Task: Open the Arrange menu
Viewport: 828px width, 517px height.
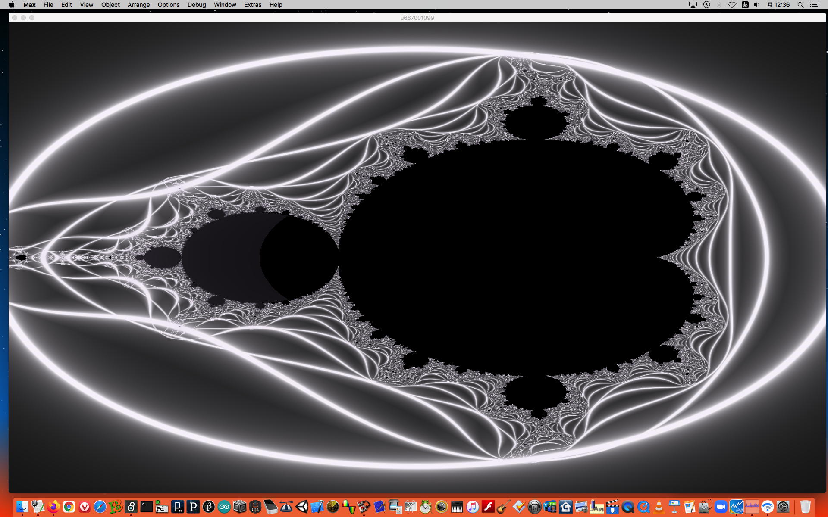Action: (x=138, y=5)
